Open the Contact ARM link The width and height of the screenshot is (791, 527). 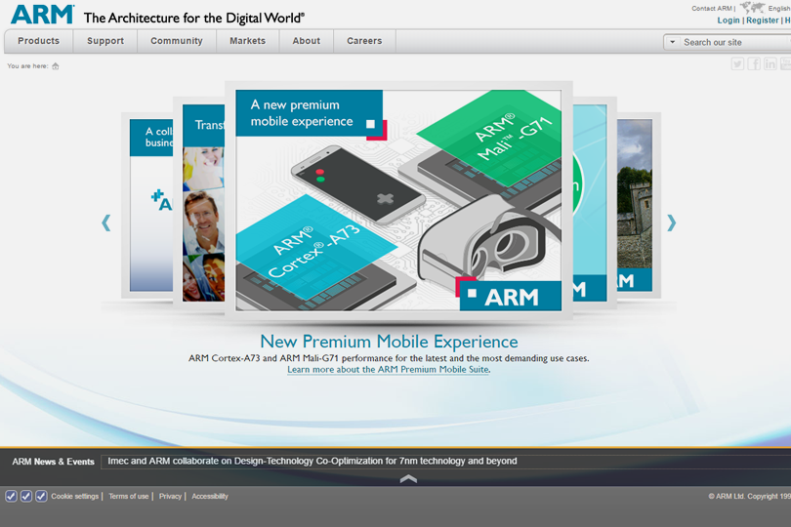(711, 8)
